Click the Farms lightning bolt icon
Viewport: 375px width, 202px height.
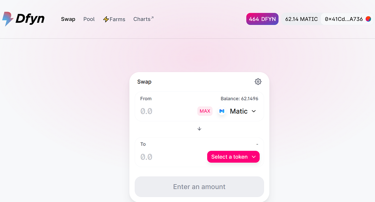pyautogui.click(x=106, y=19)
